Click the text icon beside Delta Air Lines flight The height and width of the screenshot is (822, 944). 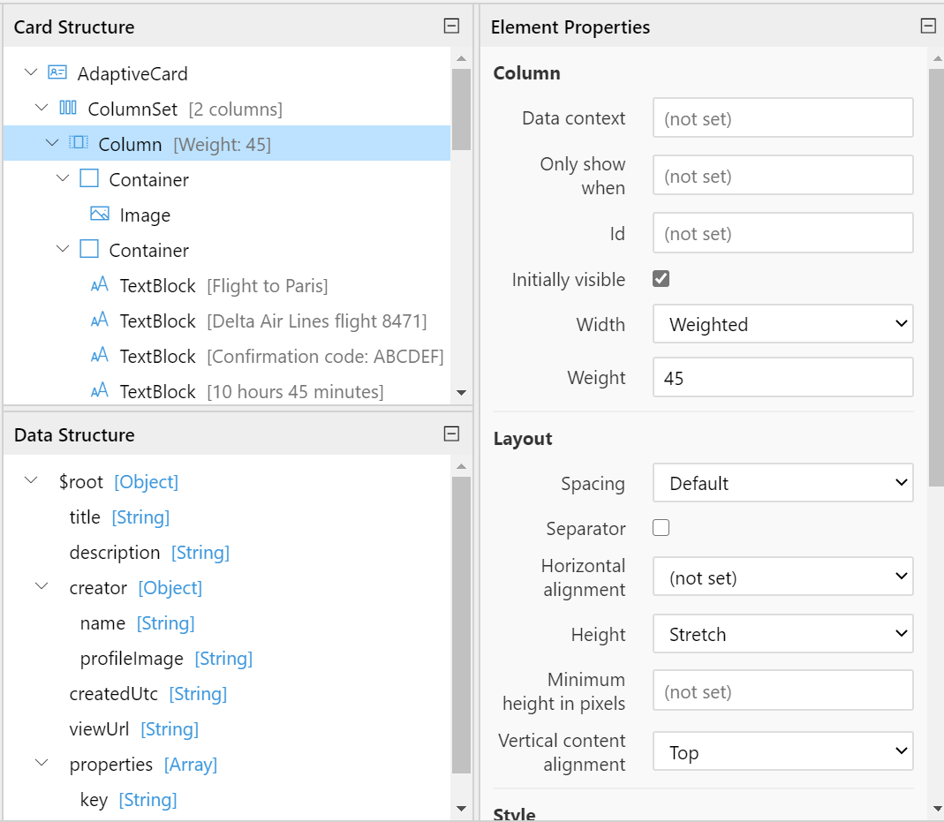click(99, 320)
